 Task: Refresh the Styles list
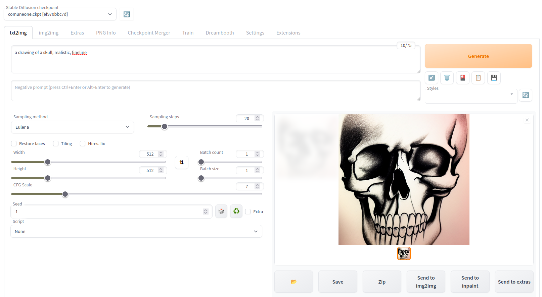pos(526,95)
